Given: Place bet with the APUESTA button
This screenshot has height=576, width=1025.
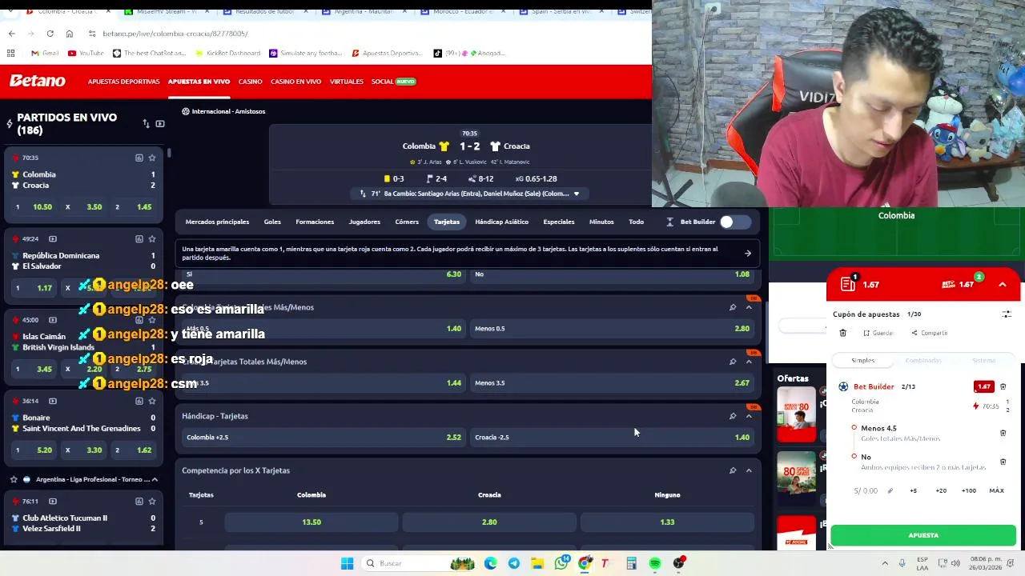Looking at the screenshot, I should (x=923, y=535).
